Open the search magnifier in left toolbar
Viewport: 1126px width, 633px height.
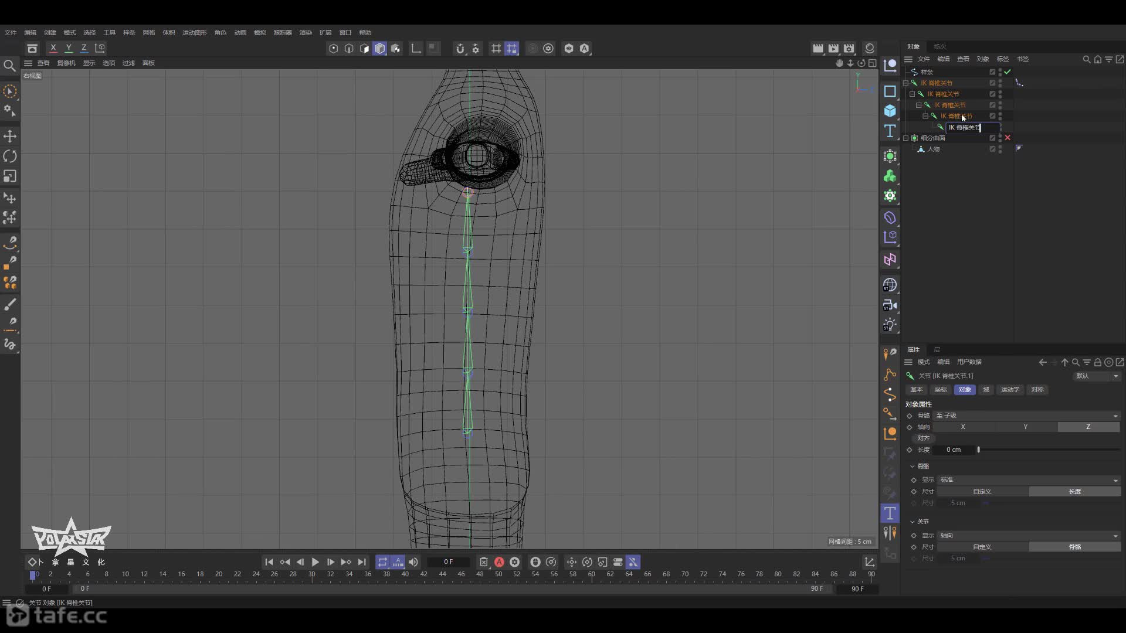point(9,66)
